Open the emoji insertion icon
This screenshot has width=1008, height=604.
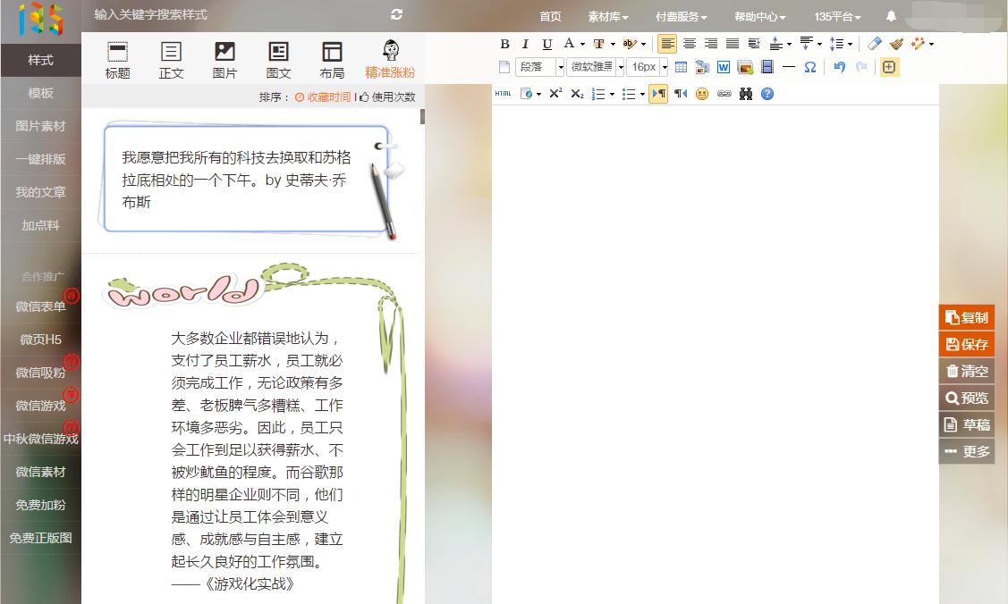pos(704,94)
